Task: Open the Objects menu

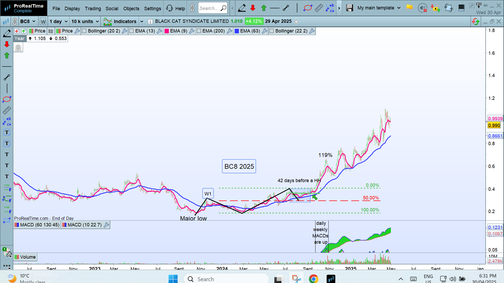Action: tap(131, 8)
